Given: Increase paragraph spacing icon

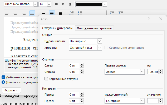Looking at the screenshot, I should click(x=71, y=13).
